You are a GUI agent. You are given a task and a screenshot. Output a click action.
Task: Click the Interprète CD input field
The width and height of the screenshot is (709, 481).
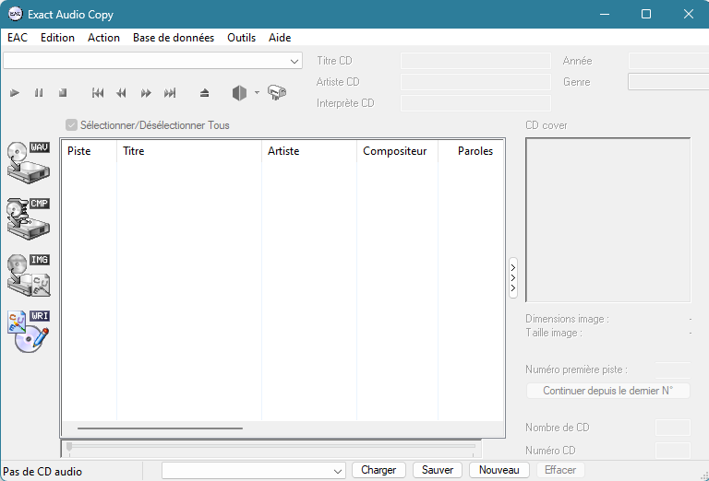point(475,103)
